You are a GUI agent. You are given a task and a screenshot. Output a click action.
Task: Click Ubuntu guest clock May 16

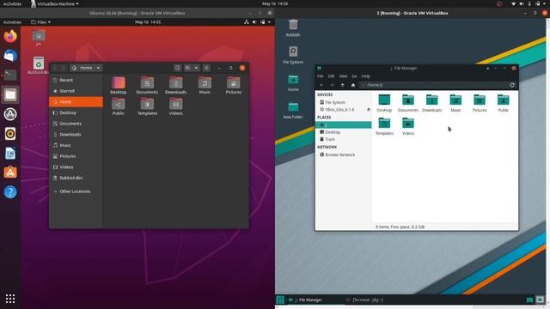(148, 22)
